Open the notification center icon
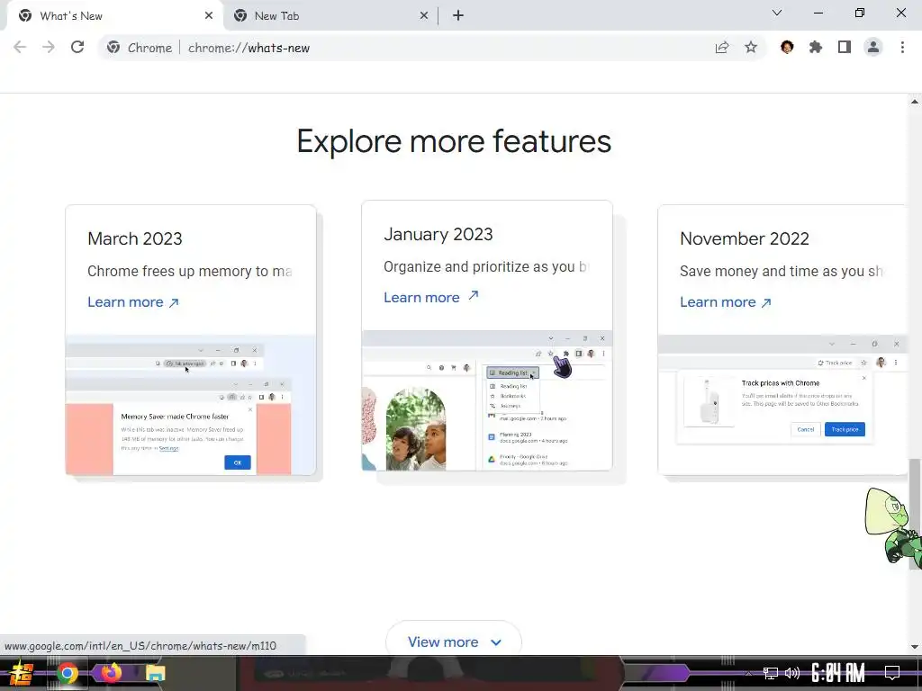 (892, 673)
